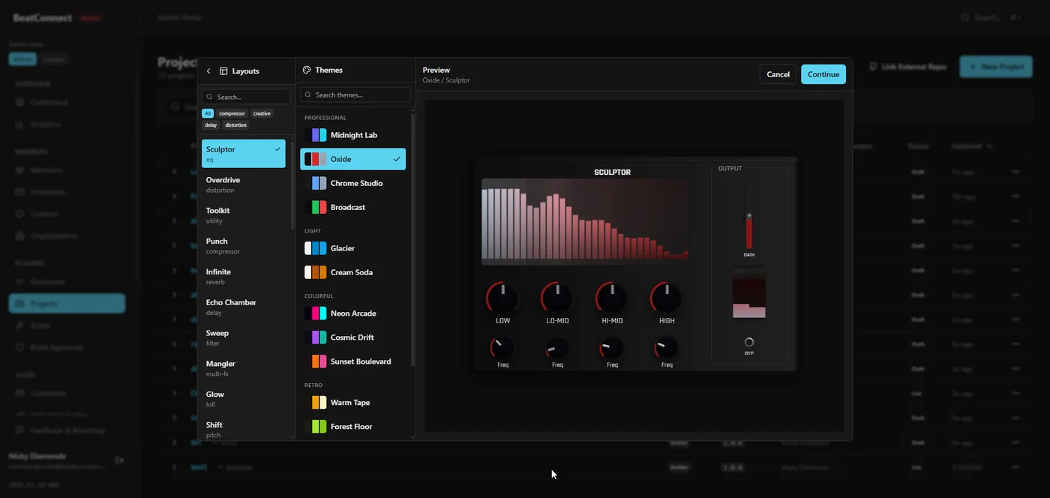The height and width of the screenshot is (498, 1050).
Task: Enable the All filter tag in Layouts
Action: tap(207, 113)
